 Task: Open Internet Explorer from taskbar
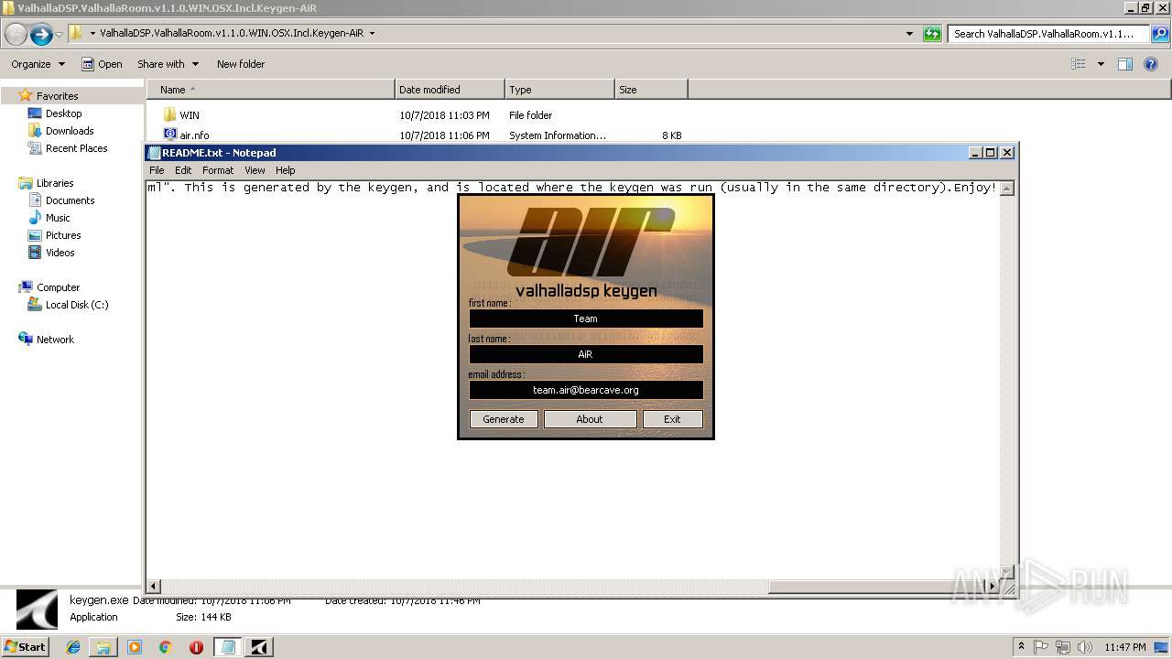[72, 647]
